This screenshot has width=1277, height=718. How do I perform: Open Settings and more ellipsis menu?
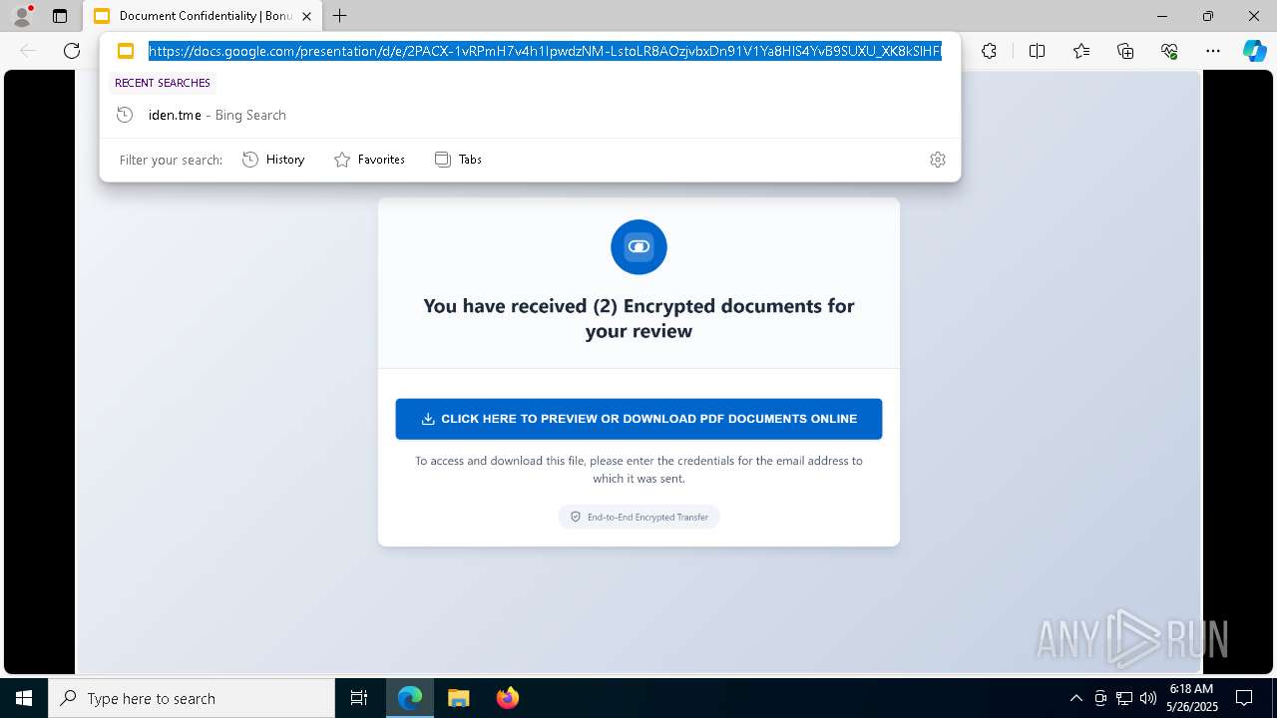coord(1213,51)
